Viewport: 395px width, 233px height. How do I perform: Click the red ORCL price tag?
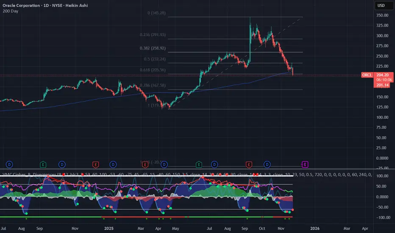(367, 75)
